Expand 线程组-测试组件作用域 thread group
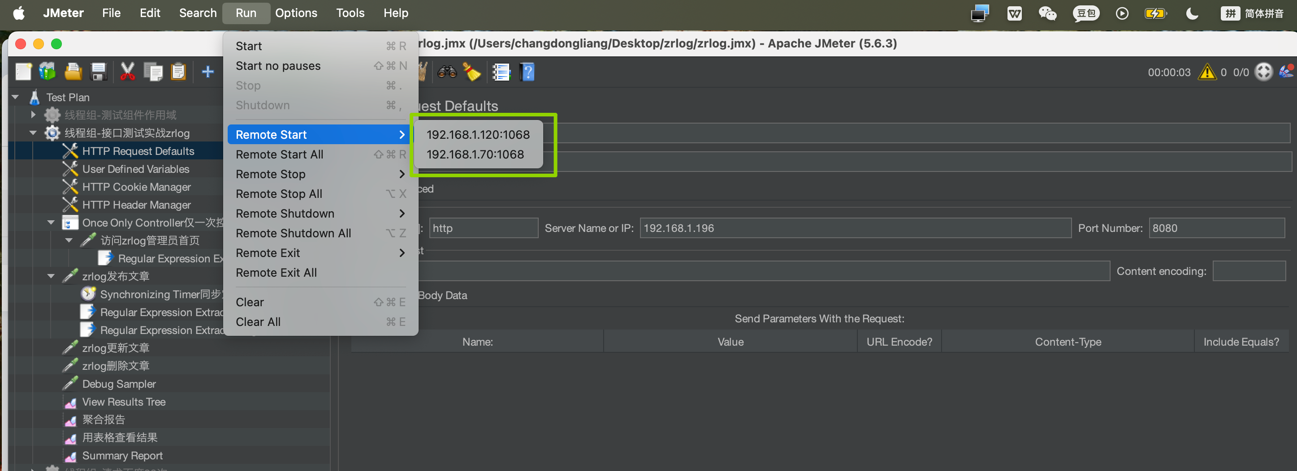The image size is (1297, 471). point(33,115)
